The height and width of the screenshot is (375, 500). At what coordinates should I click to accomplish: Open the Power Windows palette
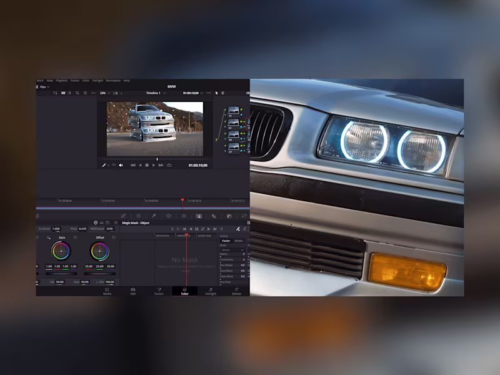(x=169, y=216)
